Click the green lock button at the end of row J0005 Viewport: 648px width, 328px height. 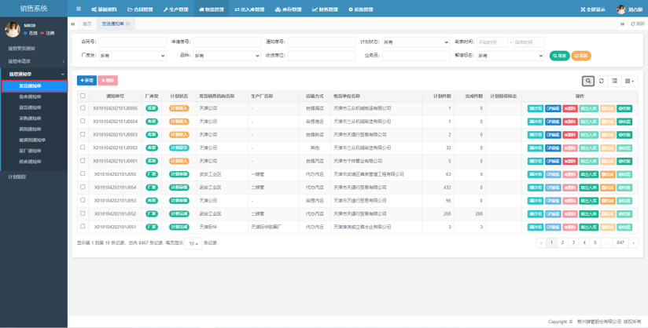[624, 108]
